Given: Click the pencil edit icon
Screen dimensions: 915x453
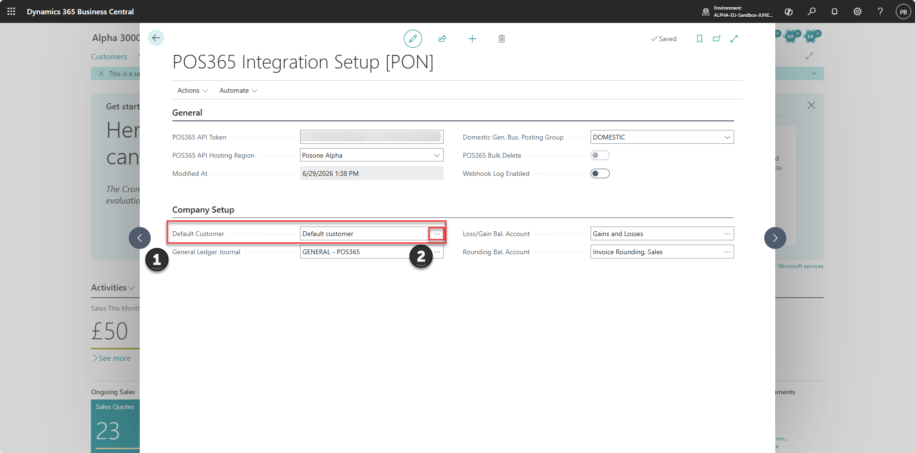Looking at the screenshot, I should pyautogui.click(x=413, y=39).
